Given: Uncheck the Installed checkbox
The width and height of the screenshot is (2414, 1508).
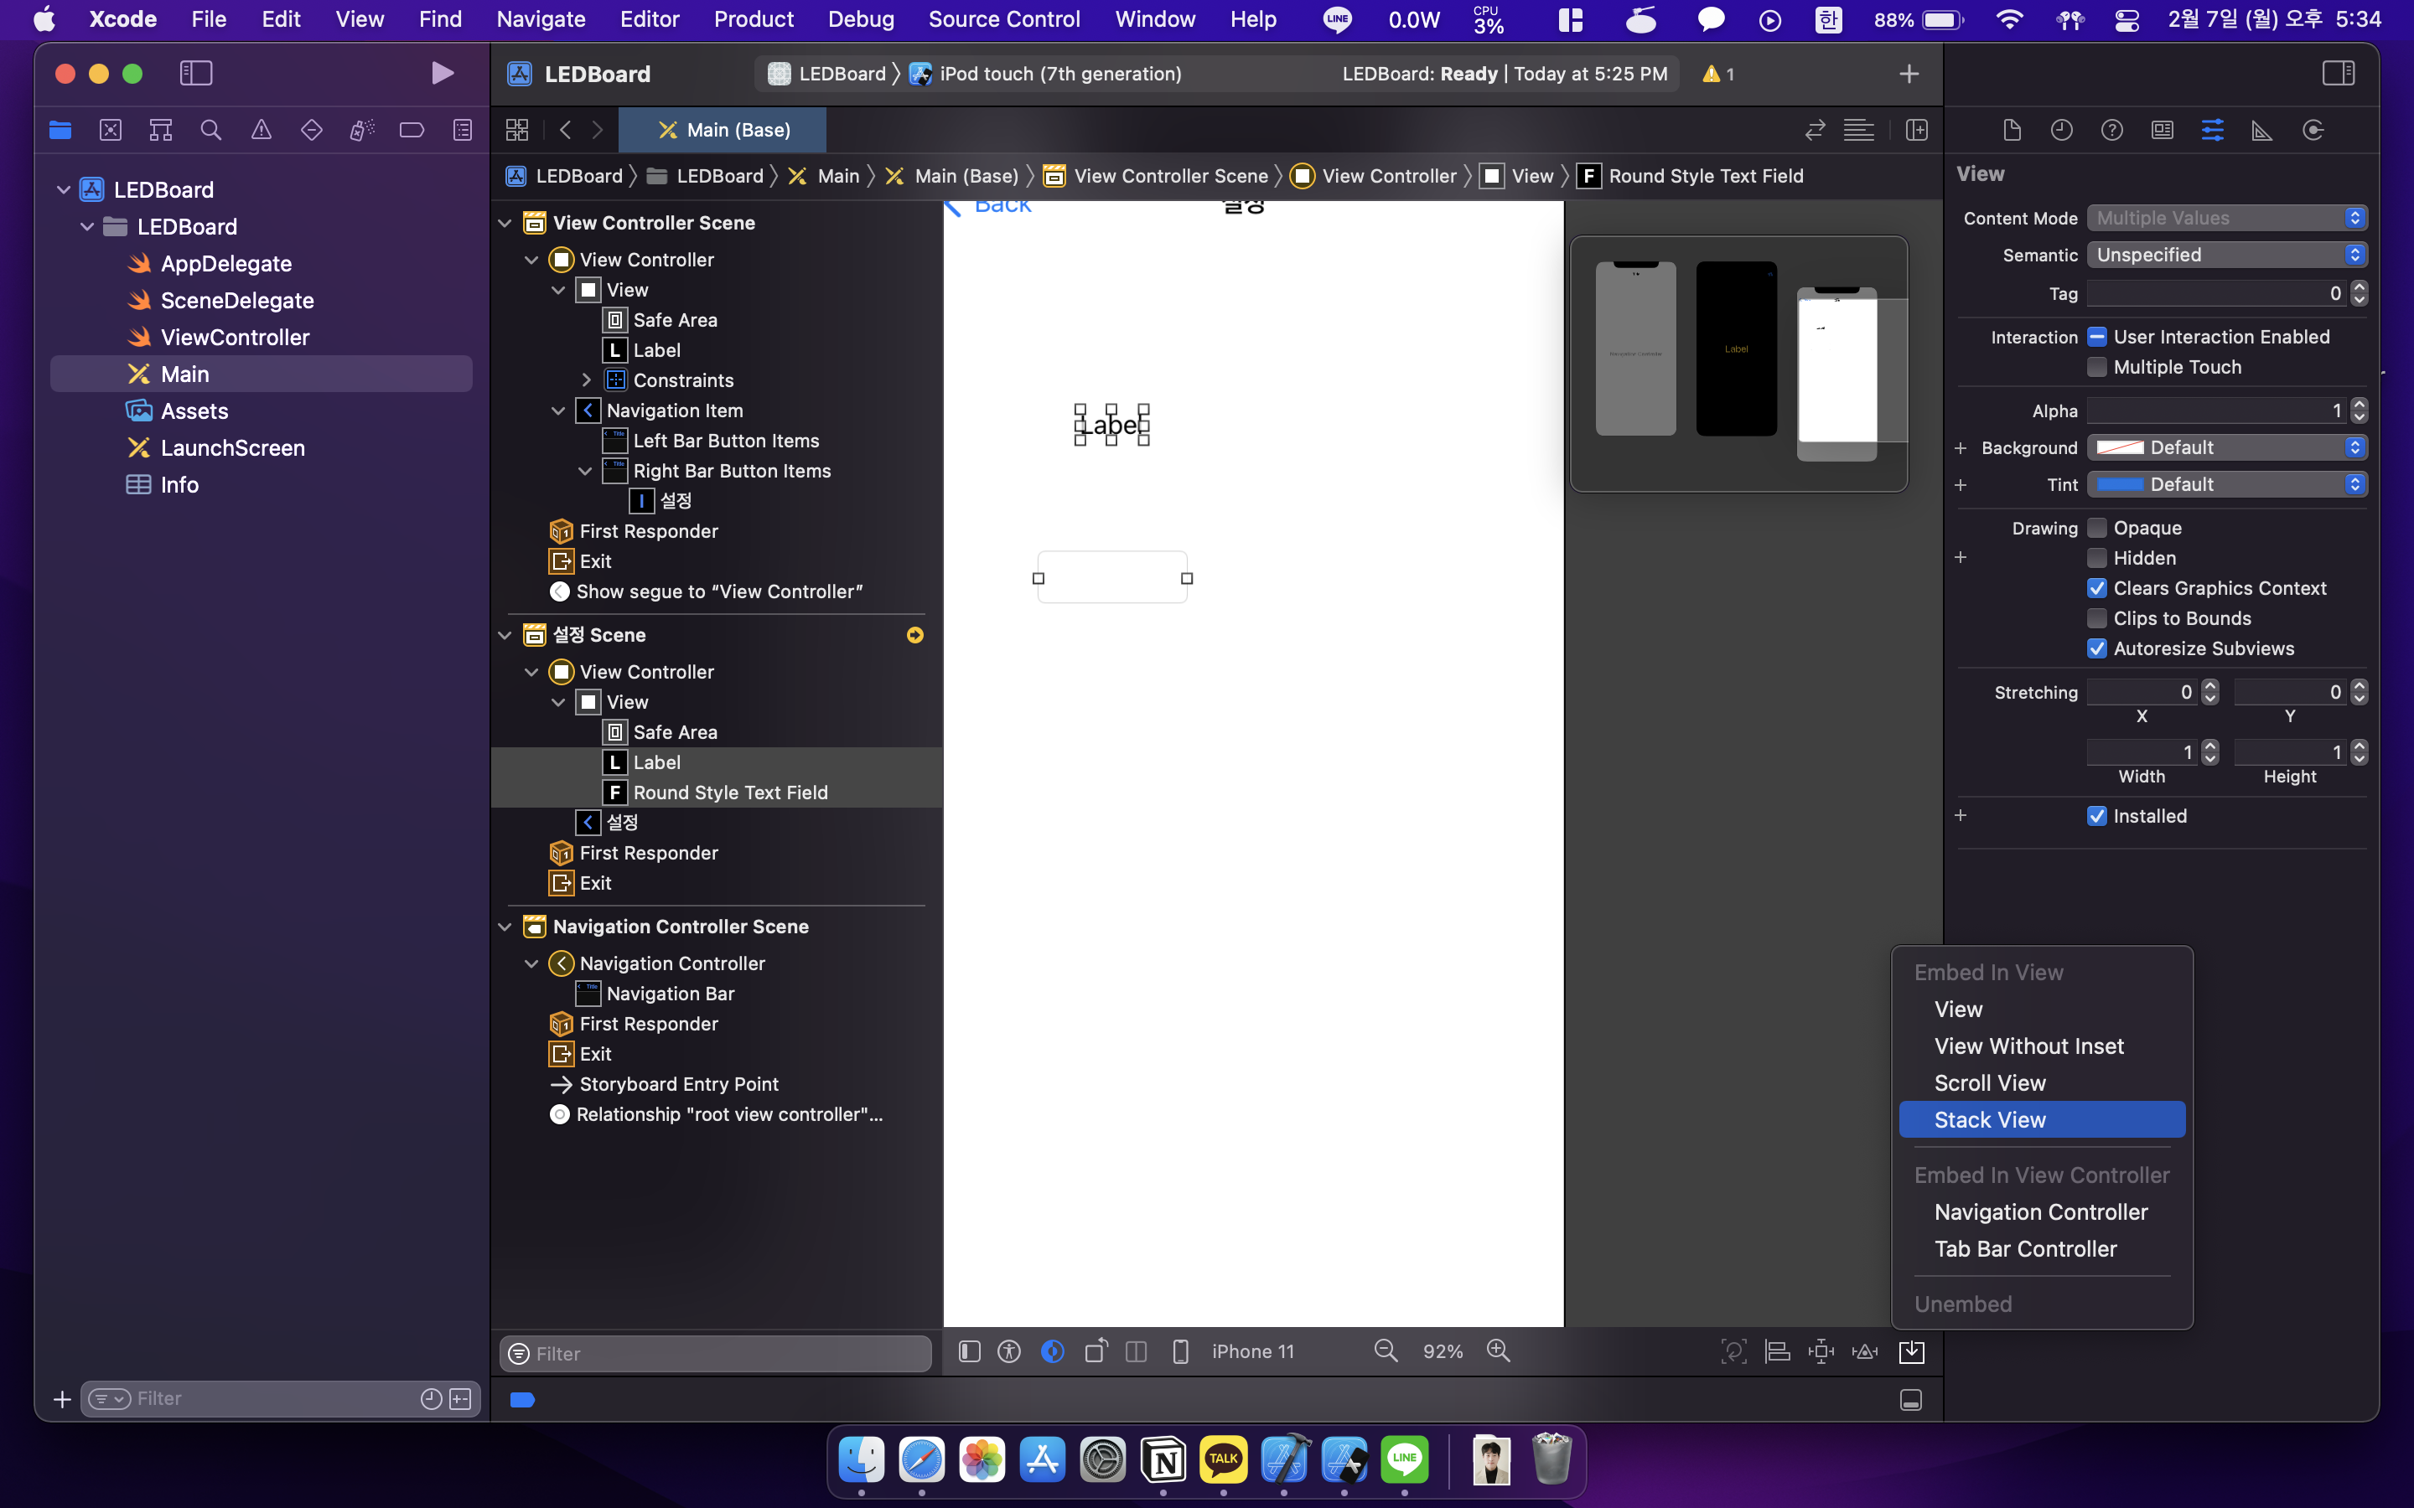Looking at the screenshot, I should [2097, 816].
